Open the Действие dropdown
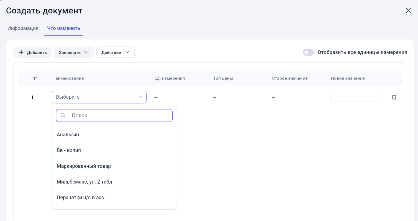 click(x=115, y=52)
